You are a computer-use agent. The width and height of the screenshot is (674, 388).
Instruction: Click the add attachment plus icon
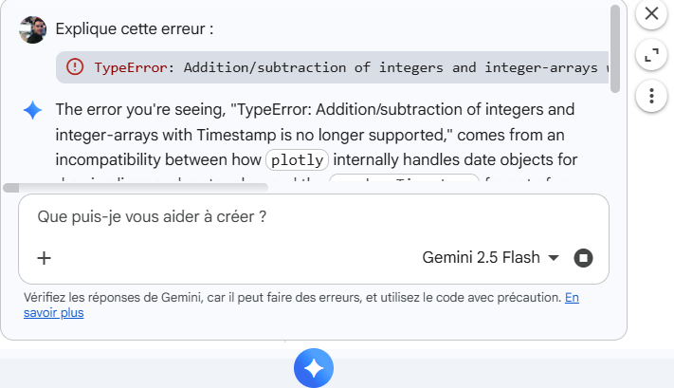pos(44,258)
